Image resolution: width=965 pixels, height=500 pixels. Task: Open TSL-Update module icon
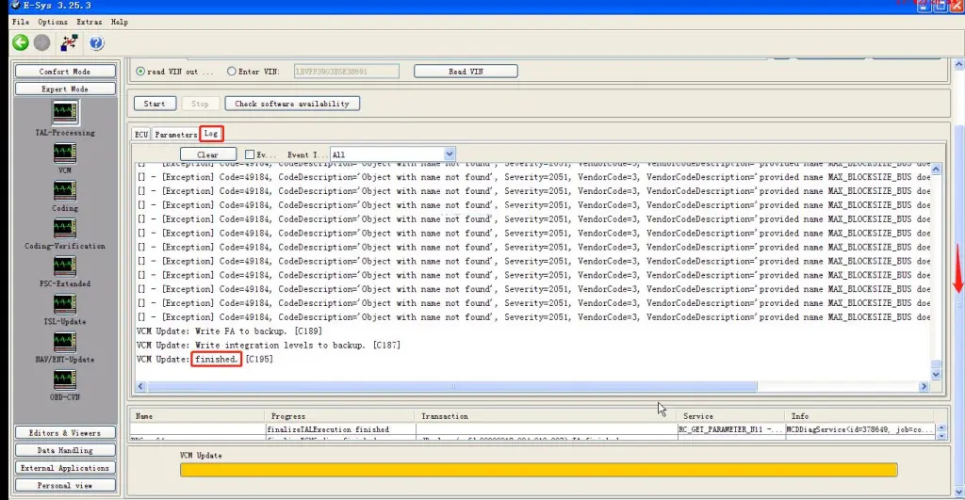(x=65, y=304)
